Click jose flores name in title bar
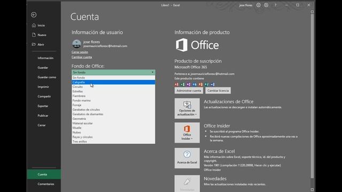The image size is (342, 192). pyautogui.click(x=246, y=5)
